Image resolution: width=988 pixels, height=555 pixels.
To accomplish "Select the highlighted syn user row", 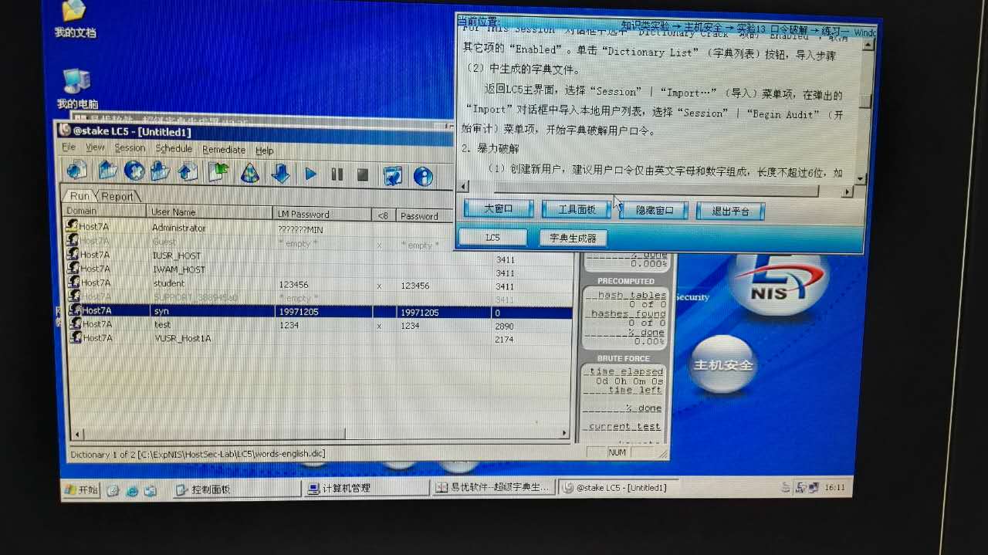I will tap(319, 312).
